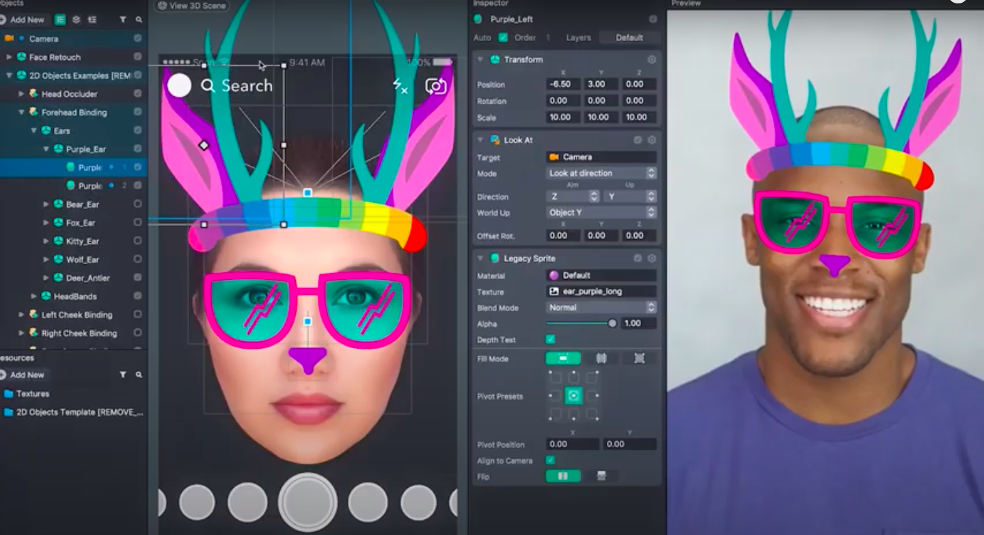984x535 pixels.
Task: Click the list view icon in Objects panel
Action: [60, 20]
